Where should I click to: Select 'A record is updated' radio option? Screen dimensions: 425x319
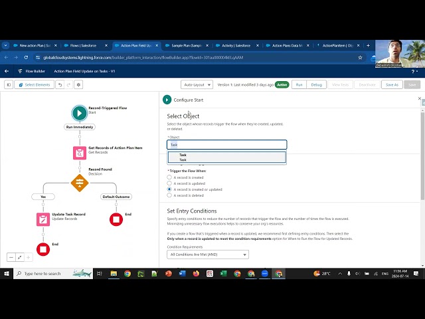pyautogui.click(x=169, y=183)
